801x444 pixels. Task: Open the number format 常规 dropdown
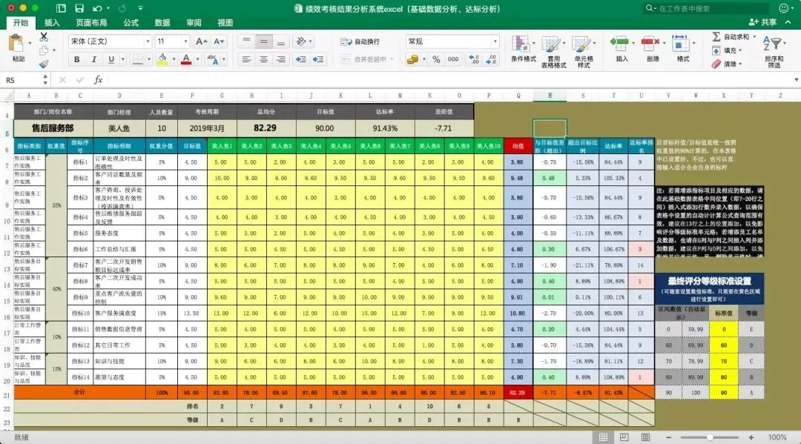point(495,42)
